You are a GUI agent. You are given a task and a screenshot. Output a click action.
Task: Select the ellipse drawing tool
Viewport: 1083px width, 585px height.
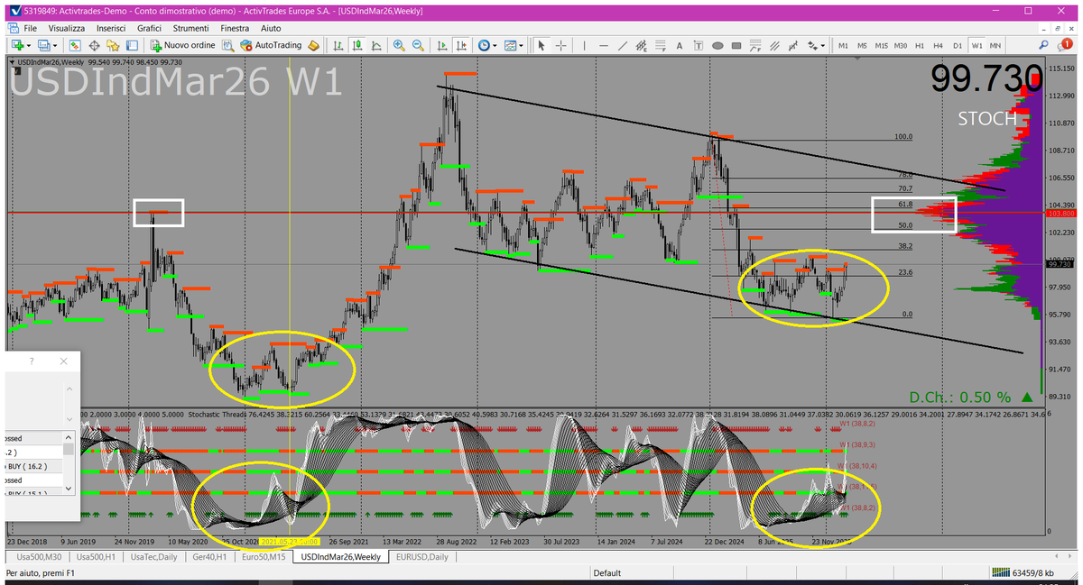coord(717,45)
